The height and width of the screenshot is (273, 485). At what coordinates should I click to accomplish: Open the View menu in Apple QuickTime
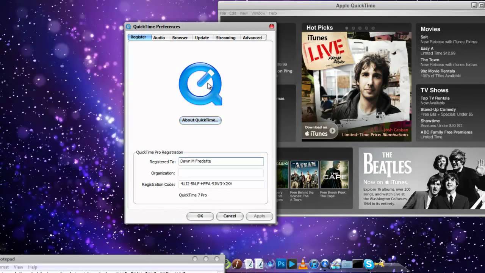[244, 13]
